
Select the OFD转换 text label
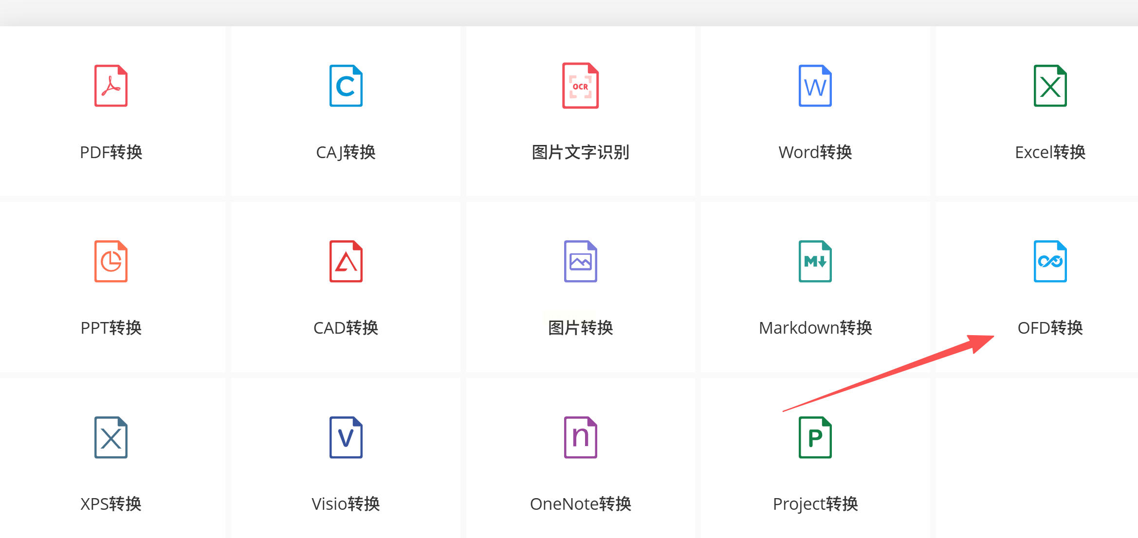pyautogui.click(x=1050, y=328)
